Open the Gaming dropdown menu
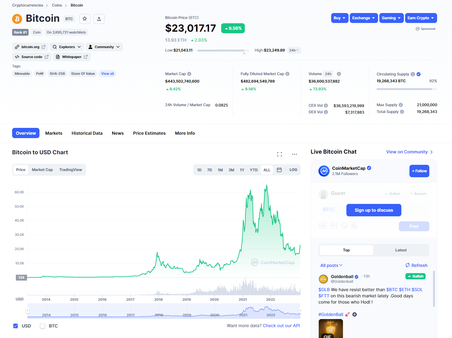Image resolution: width=452 pixels, height=338 pixels. tap(391, 18)
